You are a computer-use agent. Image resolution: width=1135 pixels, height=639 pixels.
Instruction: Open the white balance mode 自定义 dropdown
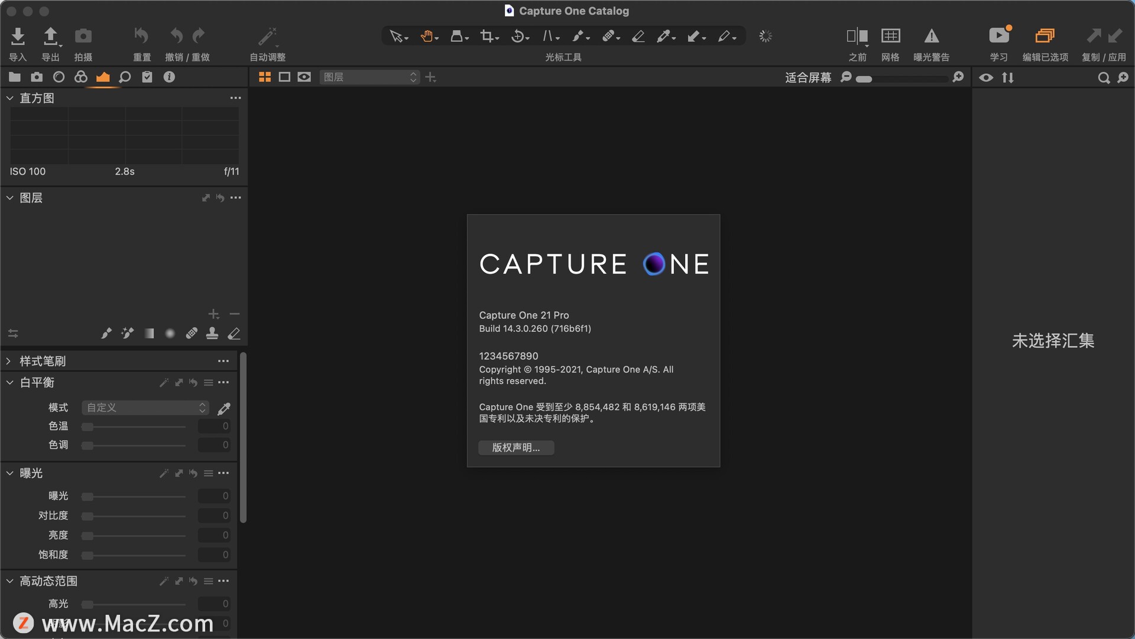coord(145,407)
